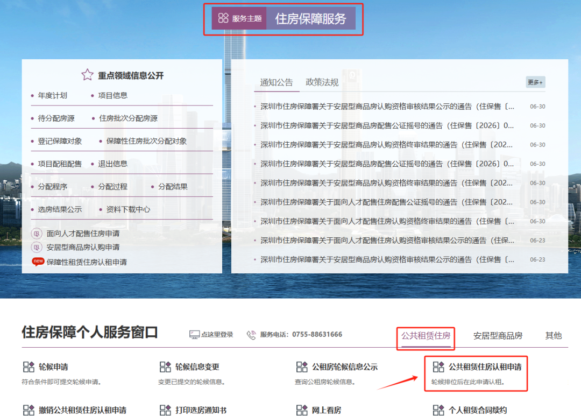The image size is (581, 416).
Task: Open the 退出信息 link
Action: 112,164
